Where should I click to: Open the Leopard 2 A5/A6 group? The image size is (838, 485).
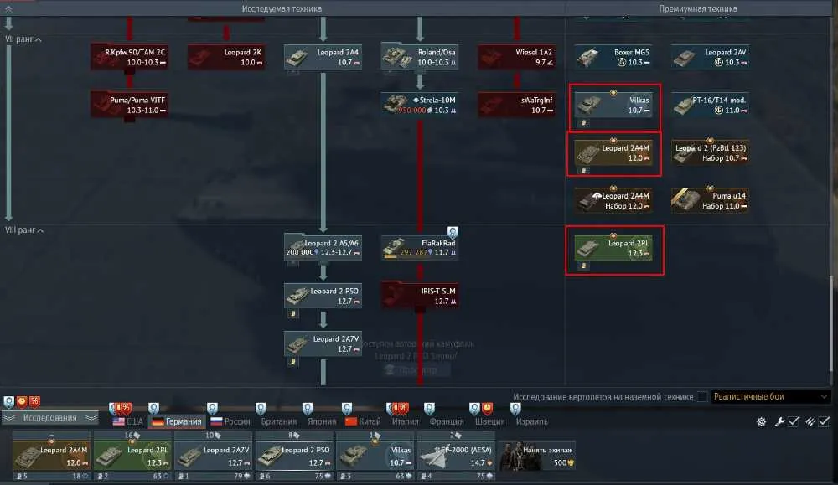click(x=323, y=248)
